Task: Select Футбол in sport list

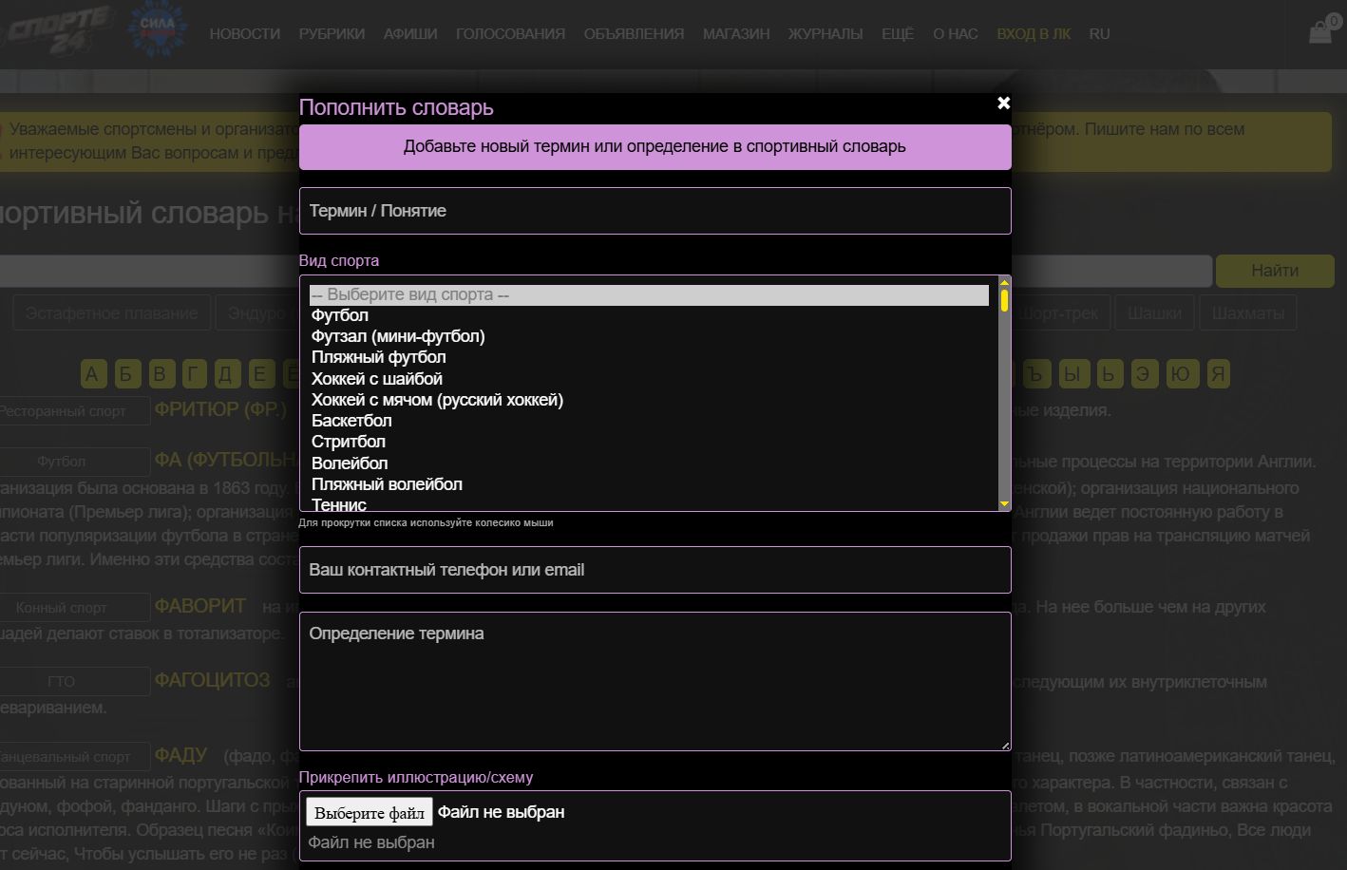Action: point(649,315)
